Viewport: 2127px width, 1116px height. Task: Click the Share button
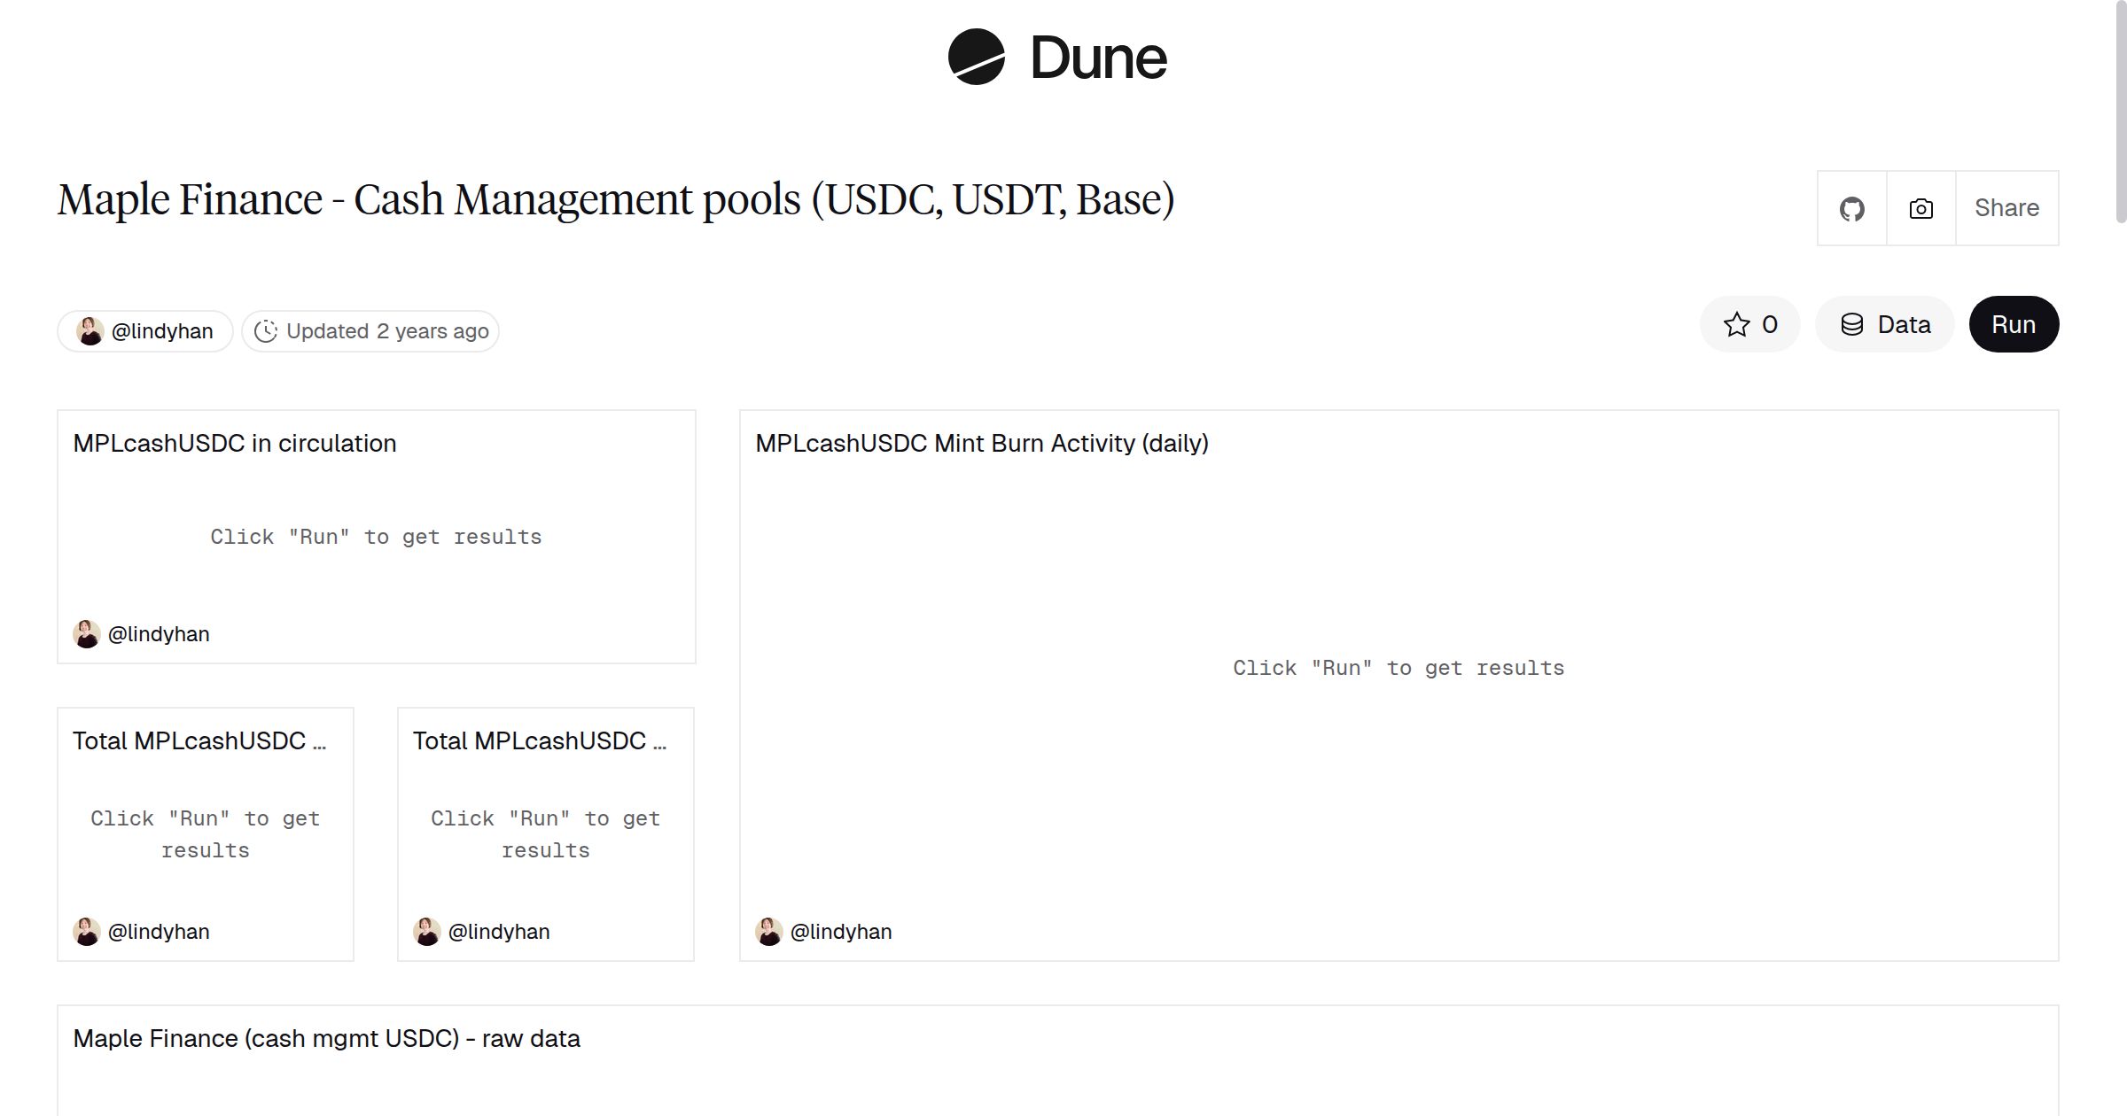click(x=2006, y=208)
